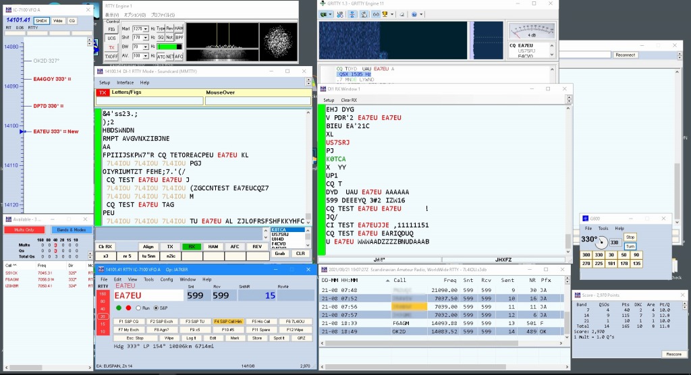
Task: Click the green status dot in entry window
Action: pos(118,308)
